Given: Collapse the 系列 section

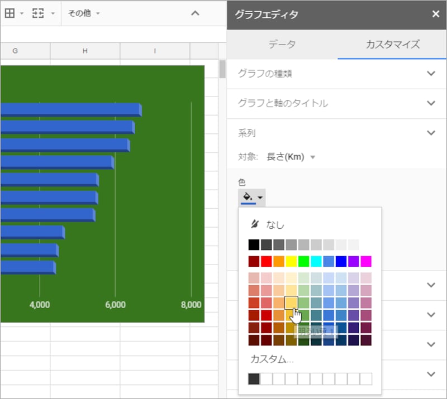Looking at the screenshot, I should point(430,133).
